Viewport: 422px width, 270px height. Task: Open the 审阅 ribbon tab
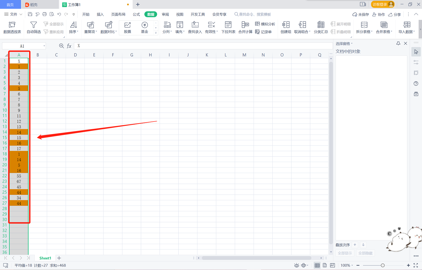(x=165, y=14)
